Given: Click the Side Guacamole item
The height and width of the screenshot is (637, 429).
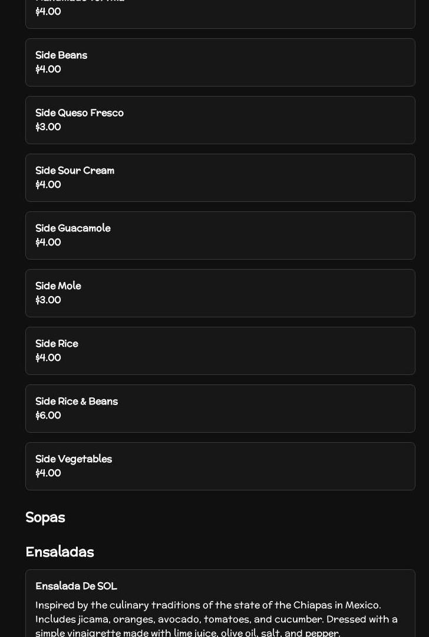Looking at the screenshot, I should pos(220,235).
